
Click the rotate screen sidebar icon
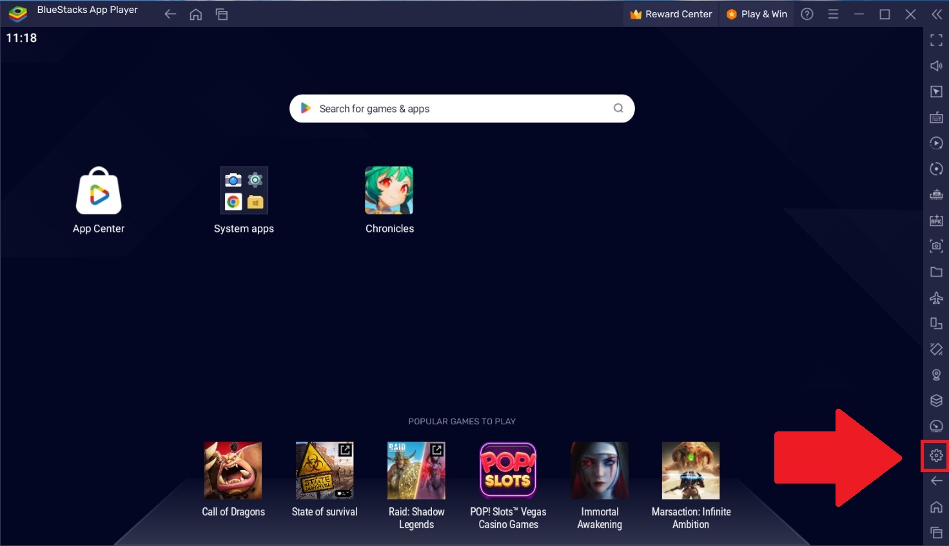(936, 323)
